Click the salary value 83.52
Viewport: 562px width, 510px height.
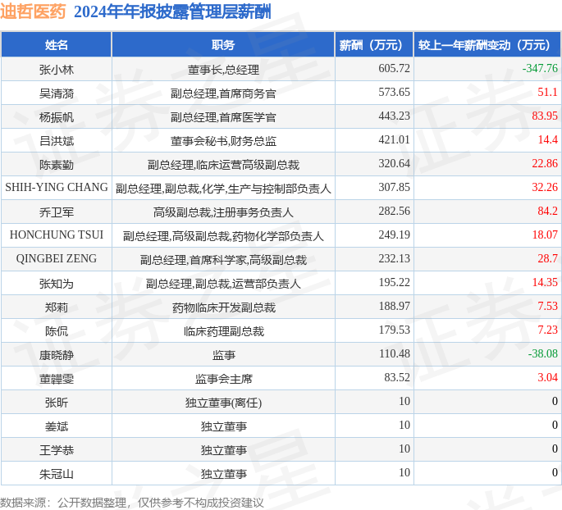(x=397, y=377)
